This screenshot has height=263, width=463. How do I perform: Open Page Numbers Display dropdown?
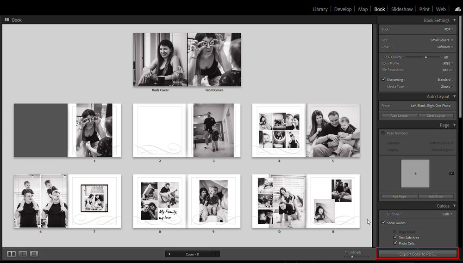coord(442,150)
